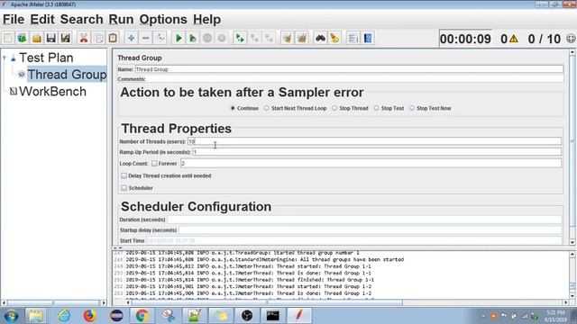Screen dimensions: 577x324
Task: Click the Stop test icon
Action: coord(207,38)
